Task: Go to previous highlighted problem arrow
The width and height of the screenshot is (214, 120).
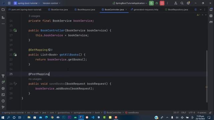Action: pyautogui.click(x=203, y=15)
